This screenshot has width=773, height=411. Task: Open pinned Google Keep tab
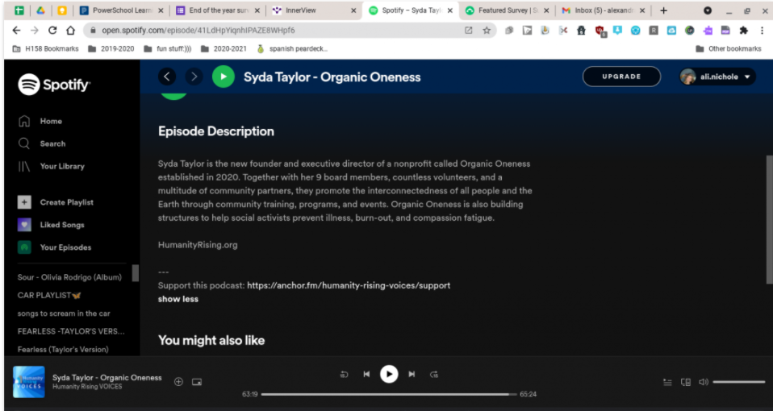(62, 10)
